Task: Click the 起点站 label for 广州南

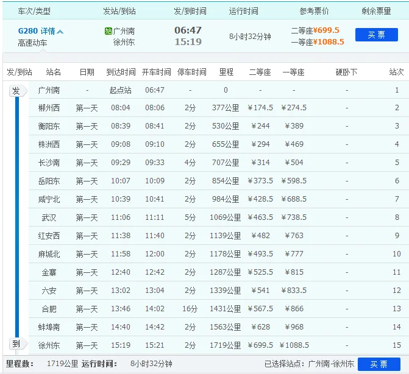Action: [120, 90]
